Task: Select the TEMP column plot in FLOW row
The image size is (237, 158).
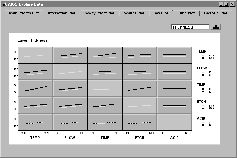Action: tap(35, 72)
